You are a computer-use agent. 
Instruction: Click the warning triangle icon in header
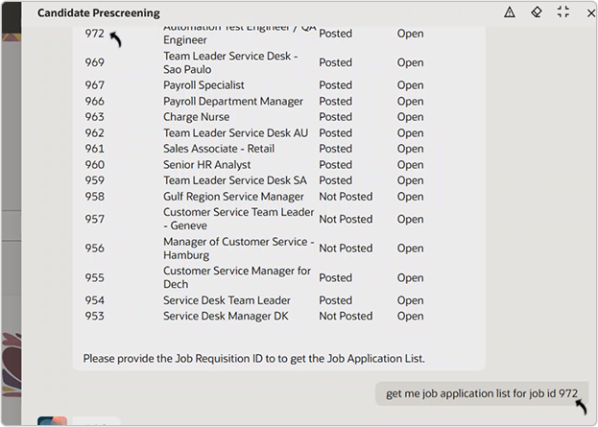click(510, 12)
